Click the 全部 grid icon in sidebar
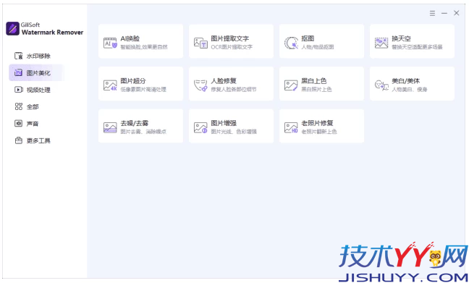The image size is (469, 283). pos(19,106)
